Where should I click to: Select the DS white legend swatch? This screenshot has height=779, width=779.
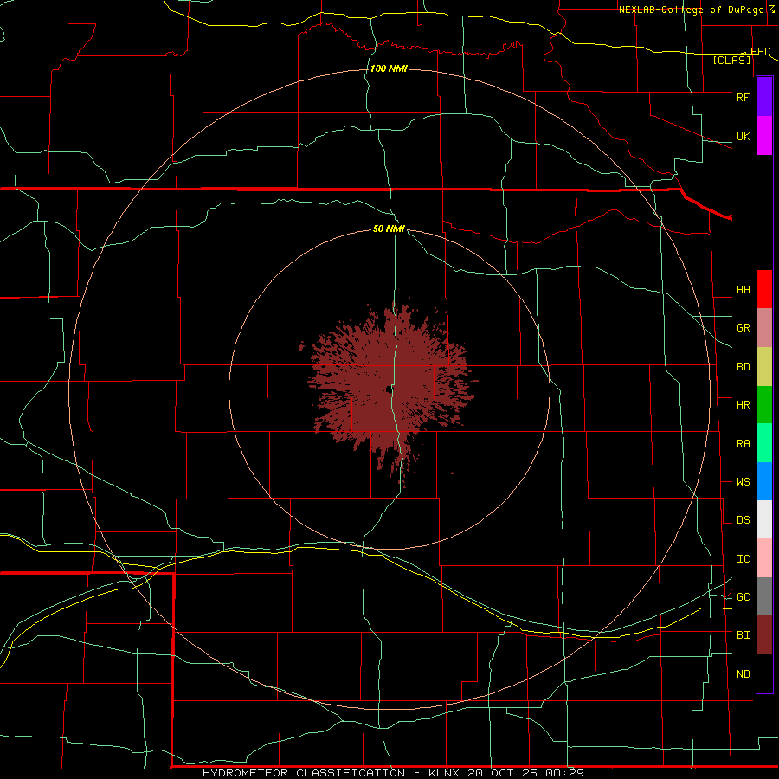tap(764, 519)
